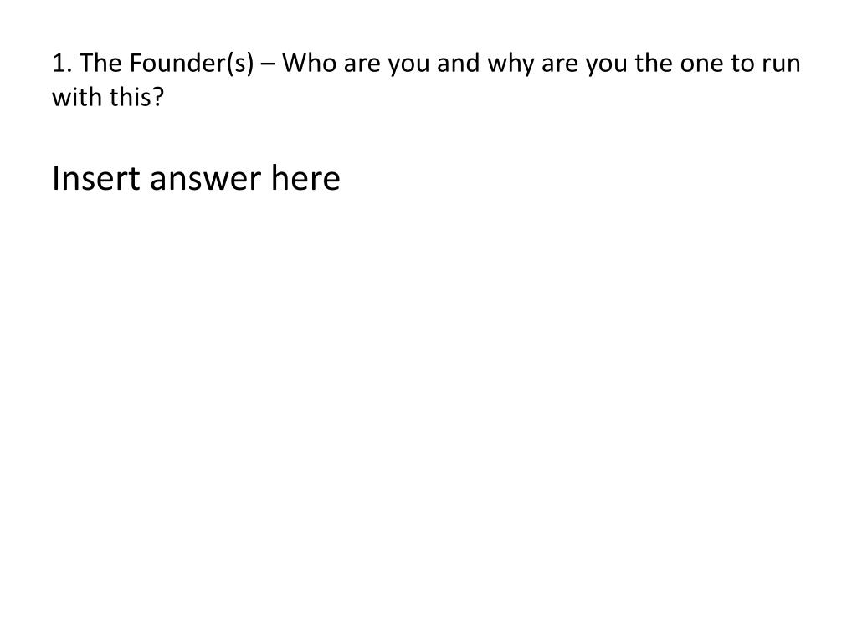Screen dimensions: 857x642
Task: Click the word "Founder(s)" in the title
Action: click(x=192, y=64)
